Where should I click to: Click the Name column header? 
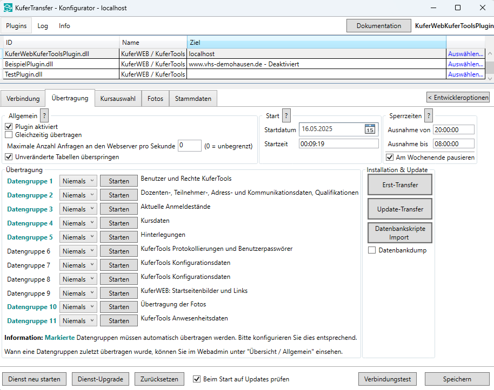[153, 43]
